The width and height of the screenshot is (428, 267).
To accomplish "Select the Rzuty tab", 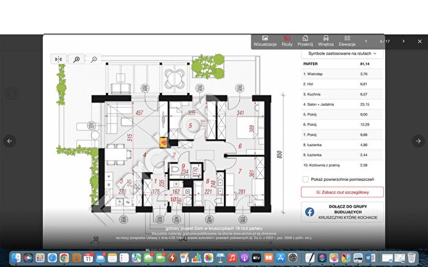I will coord(287,41).
